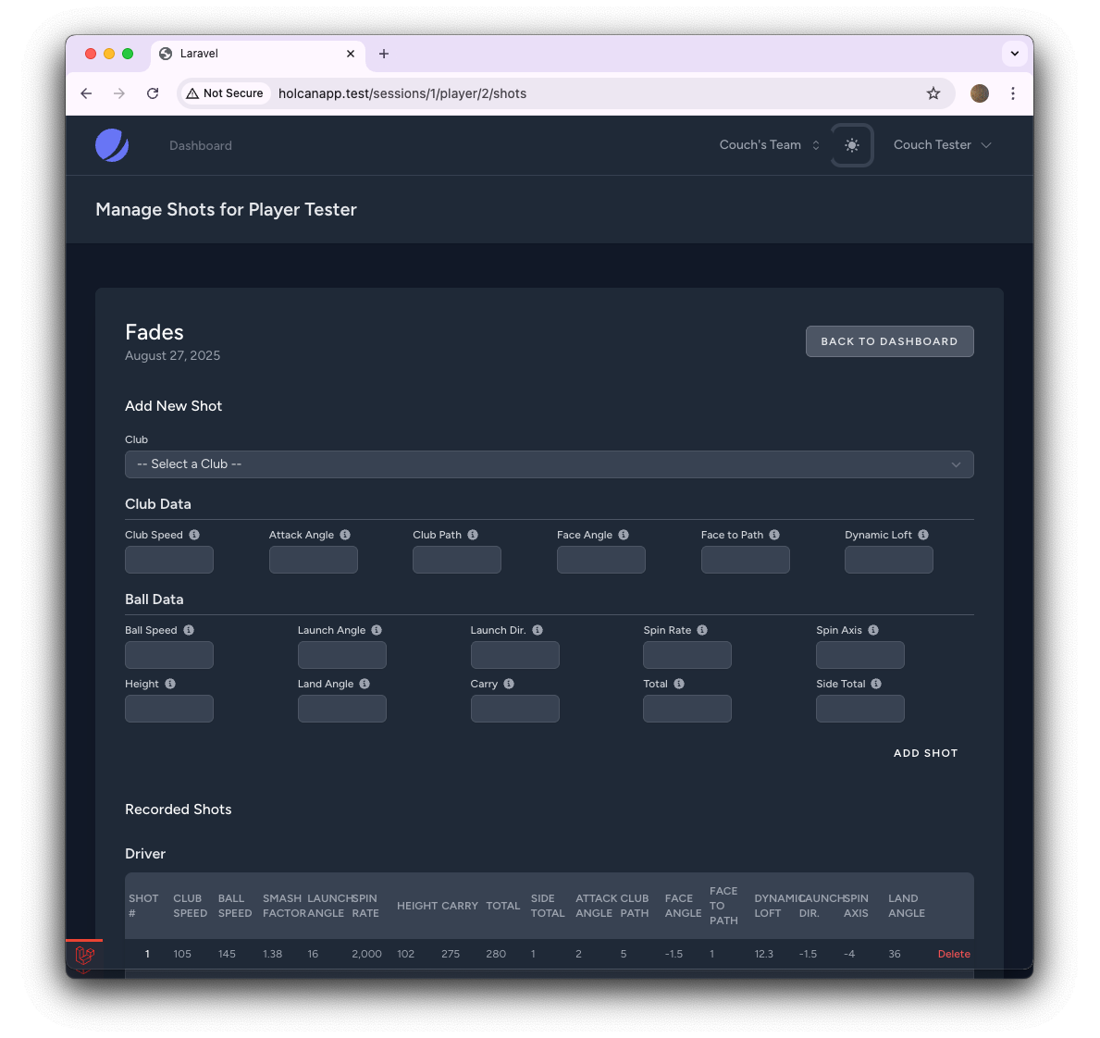The height and width of the screenshot is (1038, 1100).
Task: Open the Club Speed info tooltip icon
Action: pos(193,535)
